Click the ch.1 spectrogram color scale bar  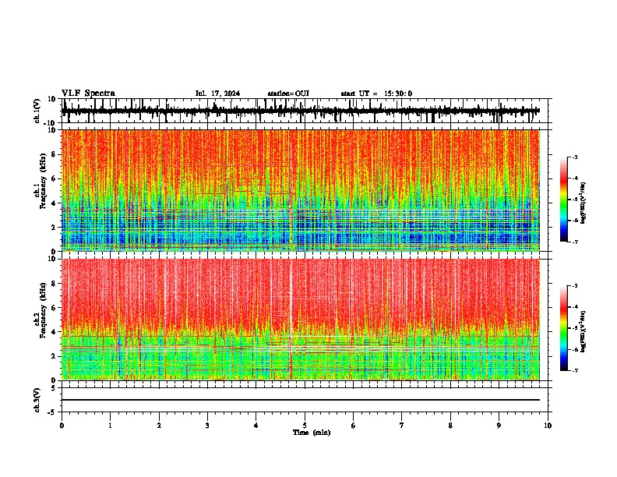(x=564, y=200)
